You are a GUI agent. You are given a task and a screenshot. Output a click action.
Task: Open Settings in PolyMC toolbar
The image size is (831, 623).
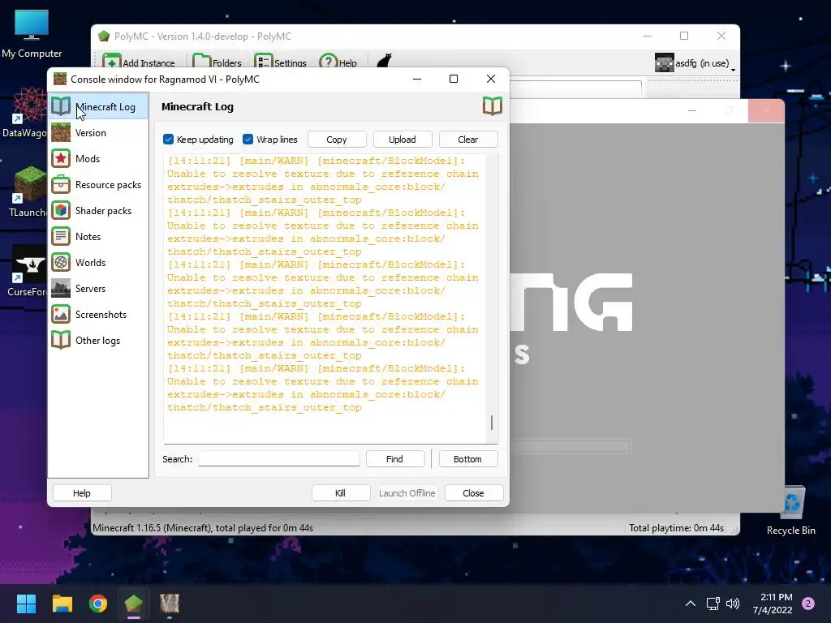(x=280, y=62)
